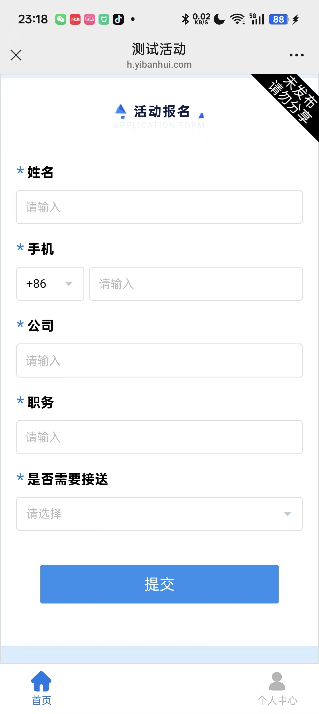Tap the 职务 input field

point(159,437)
